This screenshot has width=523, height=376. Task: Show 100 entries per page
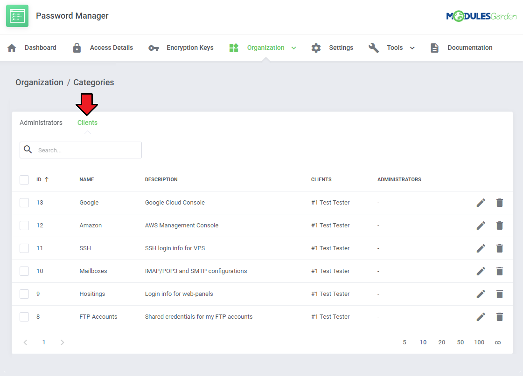pyautogui.click(x=479, y=342)
